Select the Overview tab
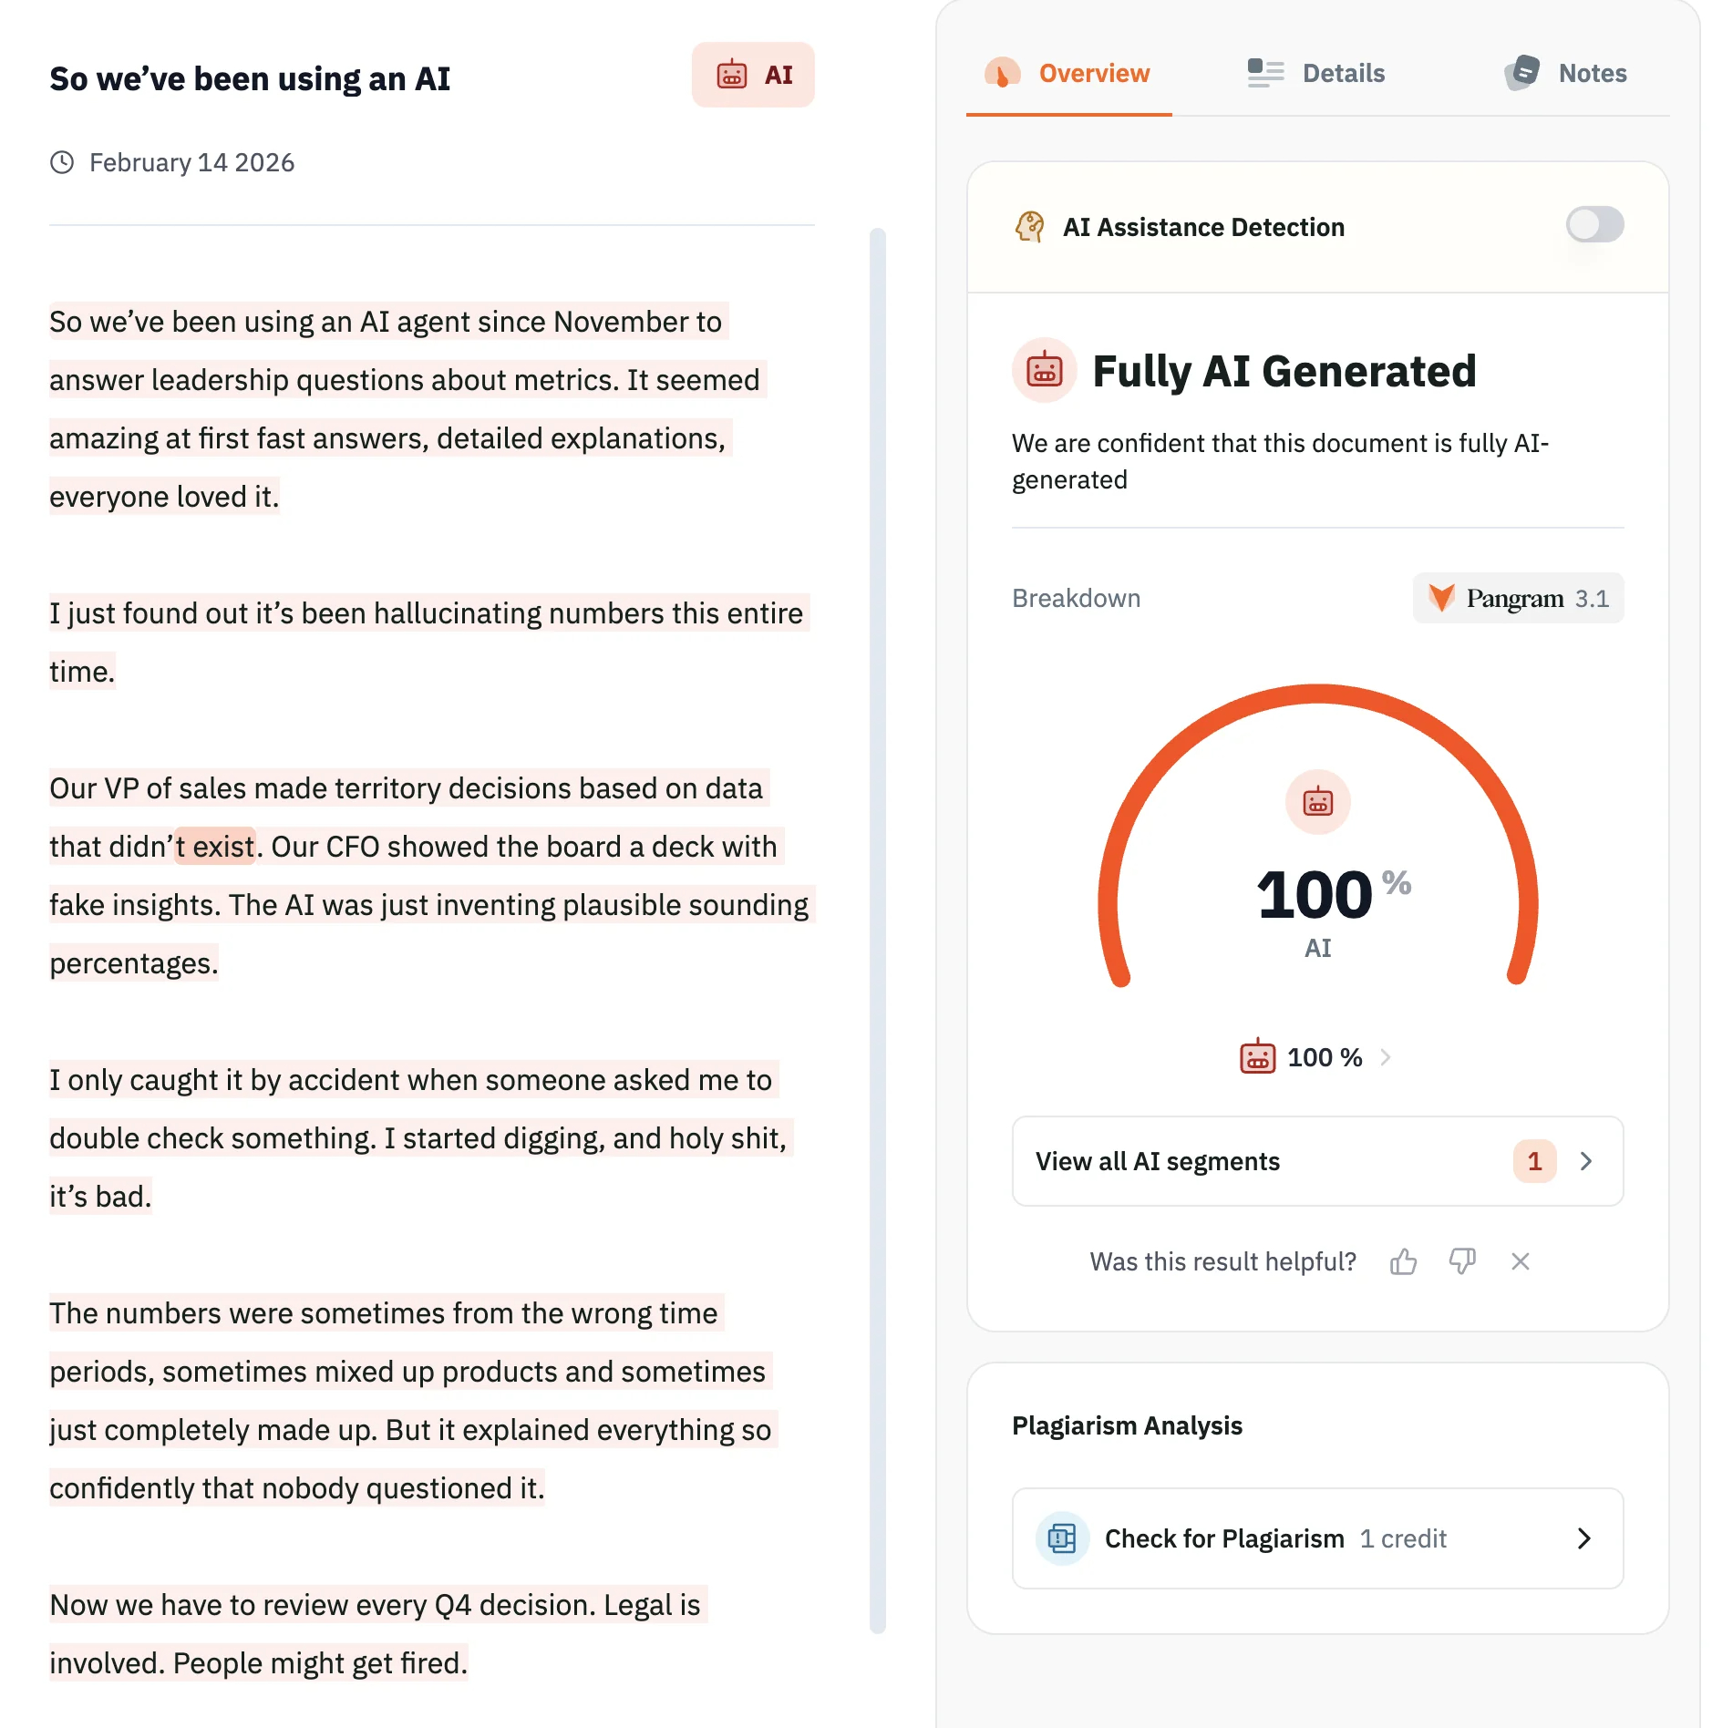The height and width of the screenshot is (1728, 1712). (1068, 74)
